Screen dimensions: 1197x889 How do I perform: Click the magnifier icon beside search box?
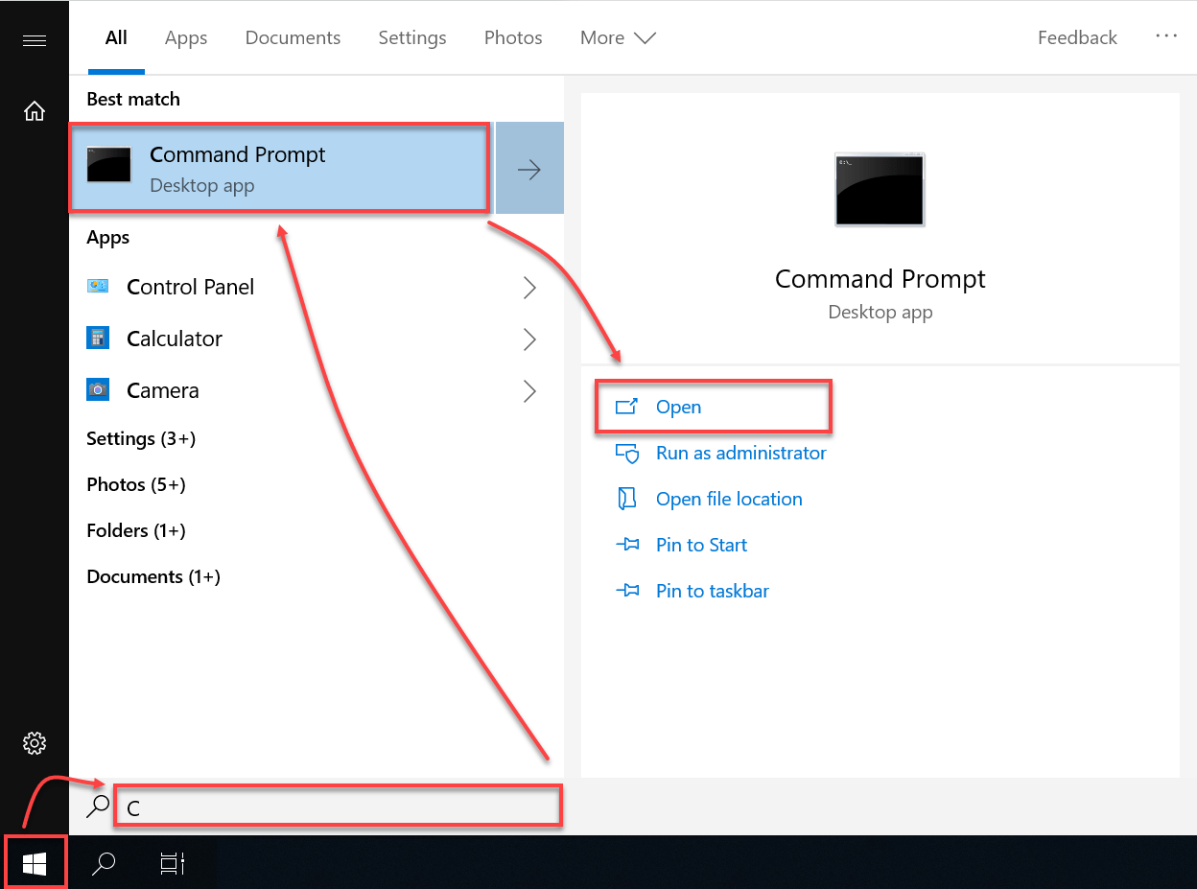[97, 807]
